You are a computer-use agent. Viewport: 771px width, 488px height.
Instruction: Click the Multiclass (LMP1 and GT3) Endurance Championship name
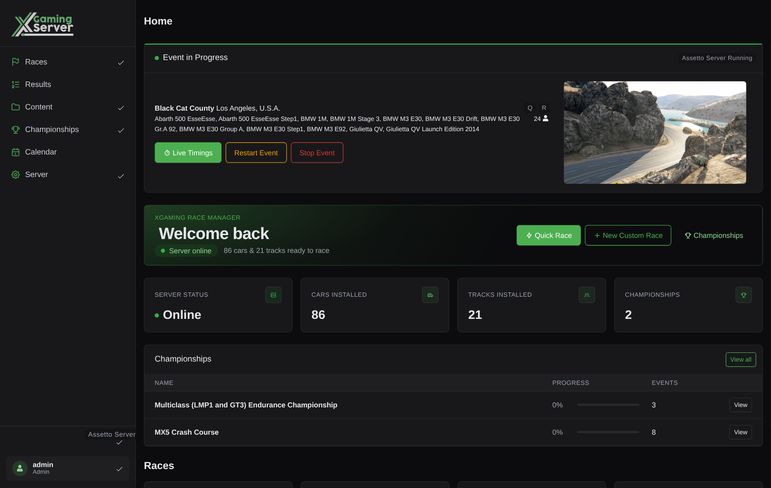pos(246,405)
